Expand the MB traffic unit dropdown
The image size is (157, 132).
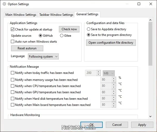tap(109, 73)
